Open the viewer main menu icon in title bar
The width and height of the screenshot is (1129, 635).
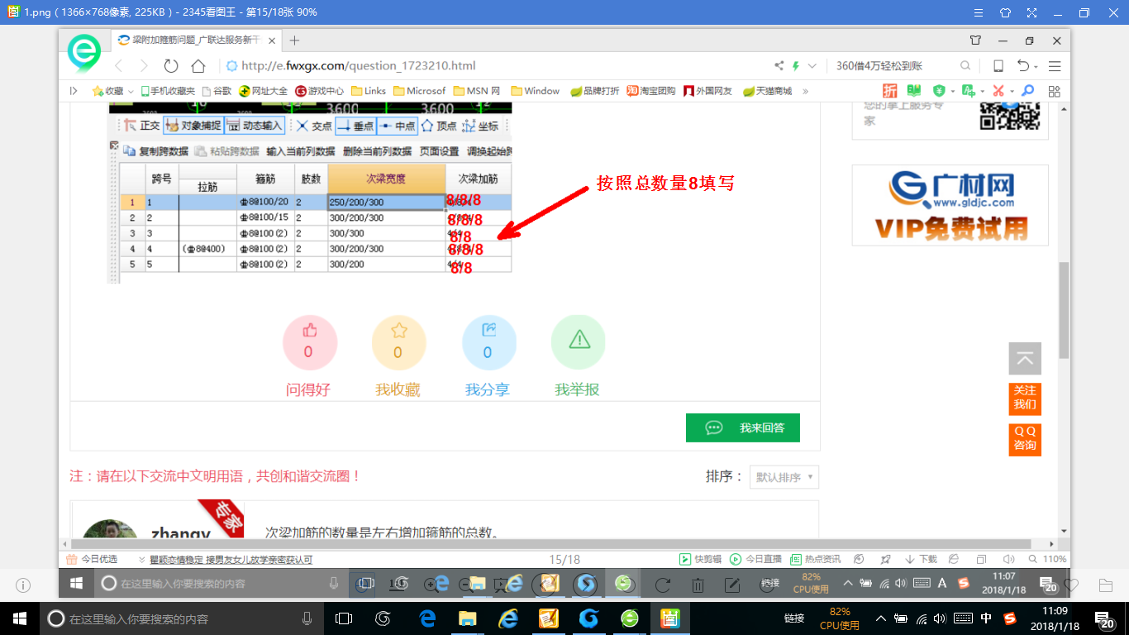click(x=978, y=12)
